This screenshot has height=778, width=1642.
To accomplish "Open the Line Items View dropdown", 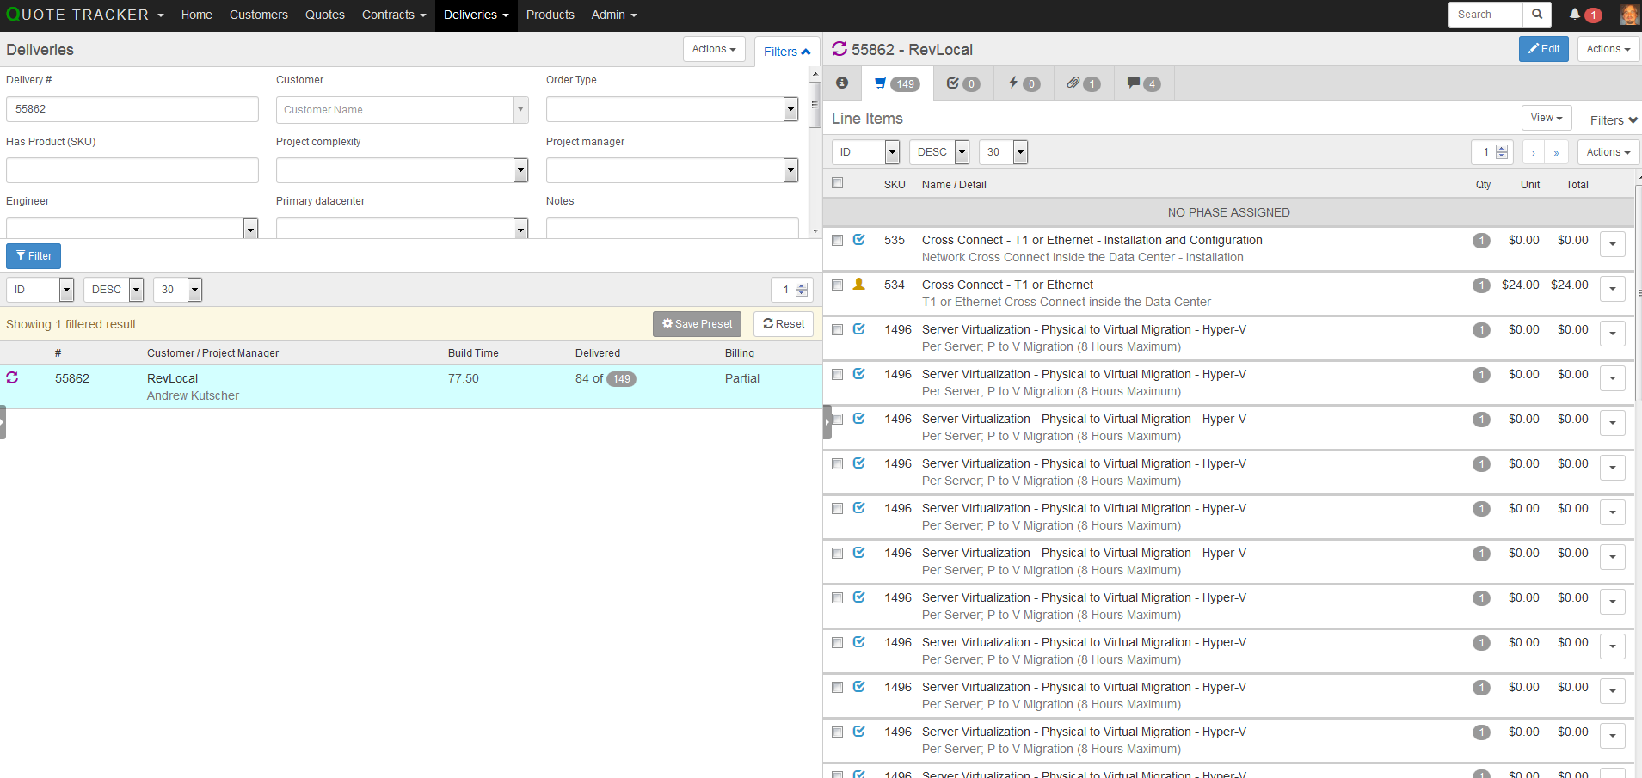I will (x=1546, y=118).
